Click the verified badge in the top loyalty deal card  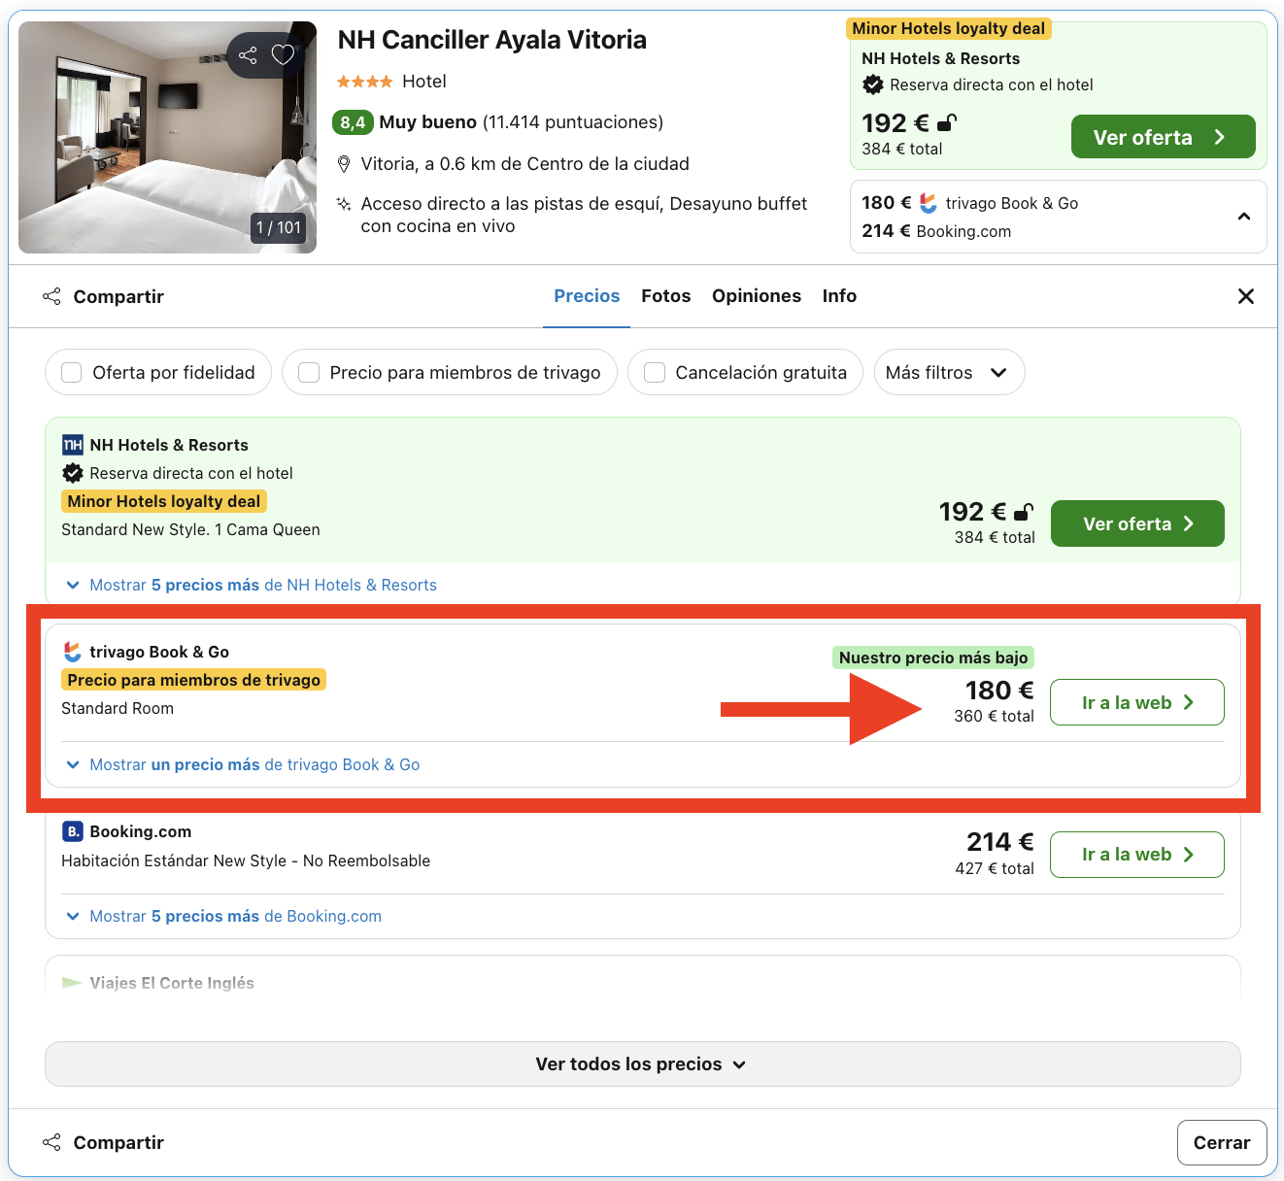tap(873, 84)
